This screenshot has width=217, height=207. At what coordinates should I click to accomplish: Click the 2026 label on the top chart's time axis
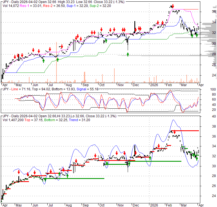click(154, 85)
